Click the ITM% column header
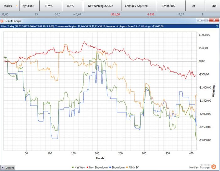Viewport: 220px width, 171px height. tap(51, 6)
